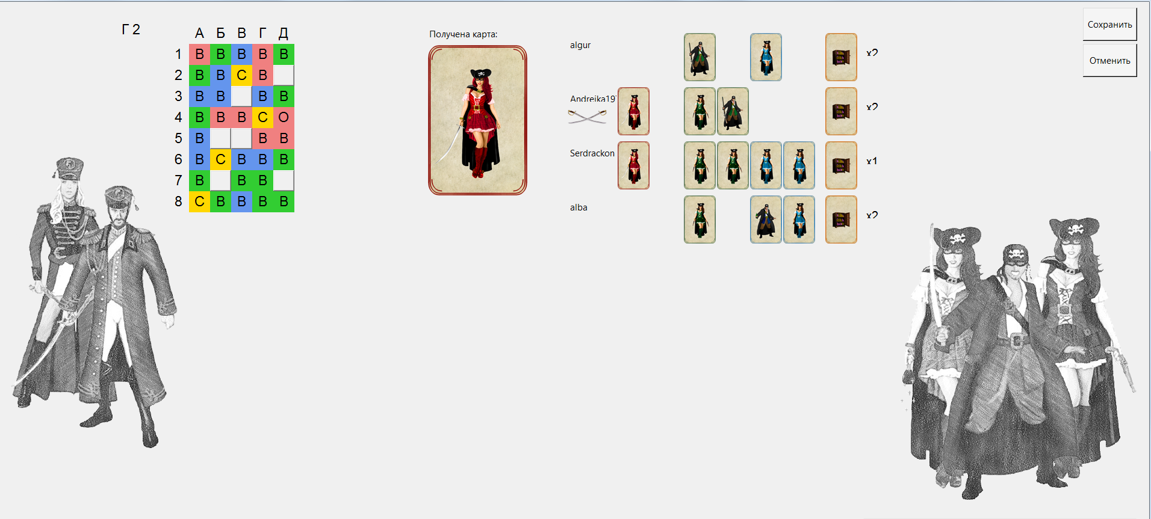This screenshot has width=1151, height=519.
Task: Select Serdrackon's first green female pirate card
Action: coord(700,165)
